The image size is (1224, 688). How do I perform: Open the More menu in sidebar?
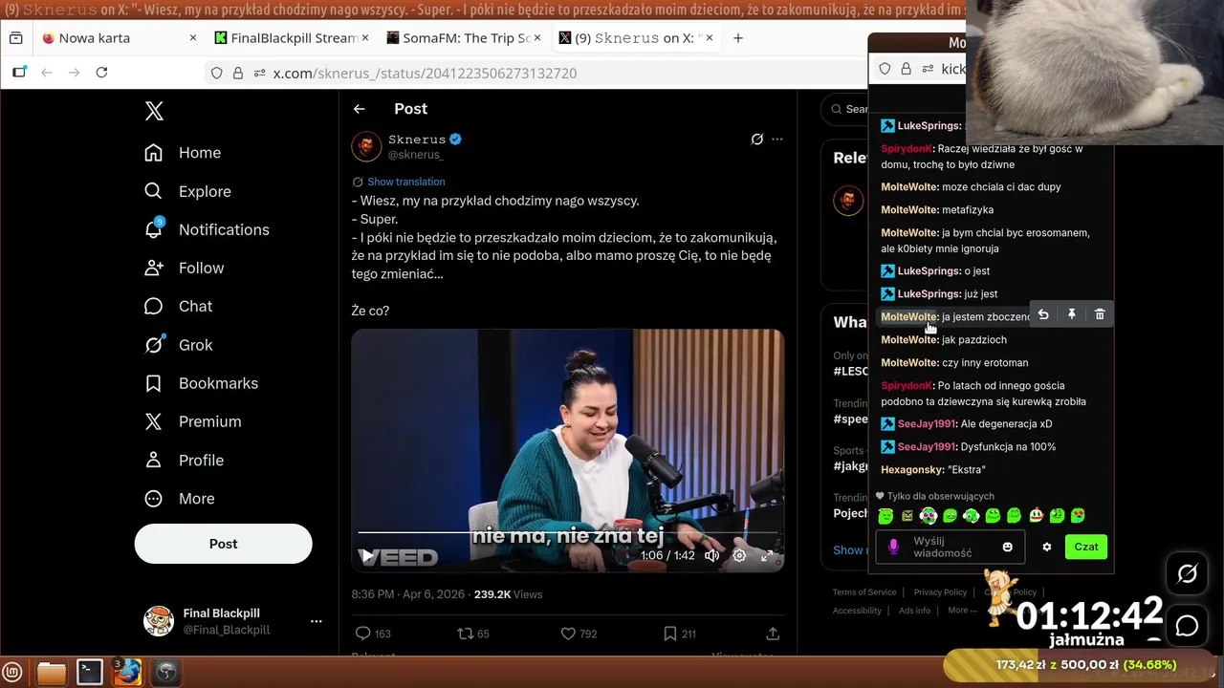coord(179,498)
